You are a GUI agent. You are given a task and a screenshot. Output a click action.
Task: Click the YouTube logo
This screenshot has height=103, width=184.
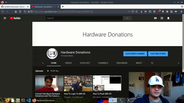[x=15, y=18]
